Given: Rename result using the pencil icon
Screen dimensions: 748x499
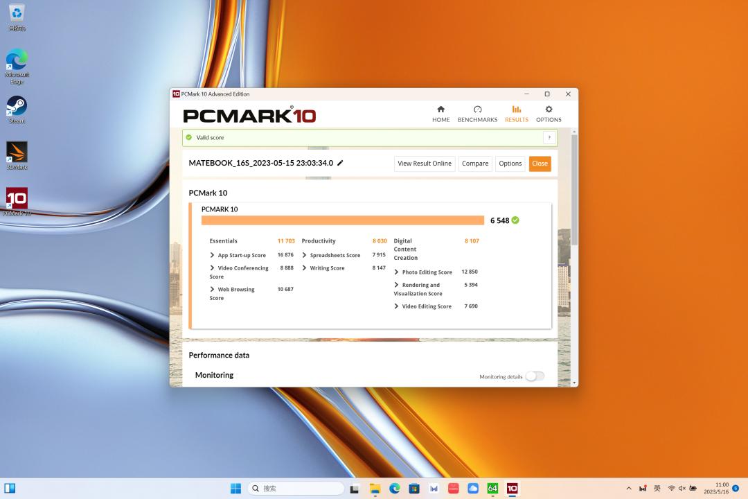Looking at the screenshot, I should pos(340,163).
